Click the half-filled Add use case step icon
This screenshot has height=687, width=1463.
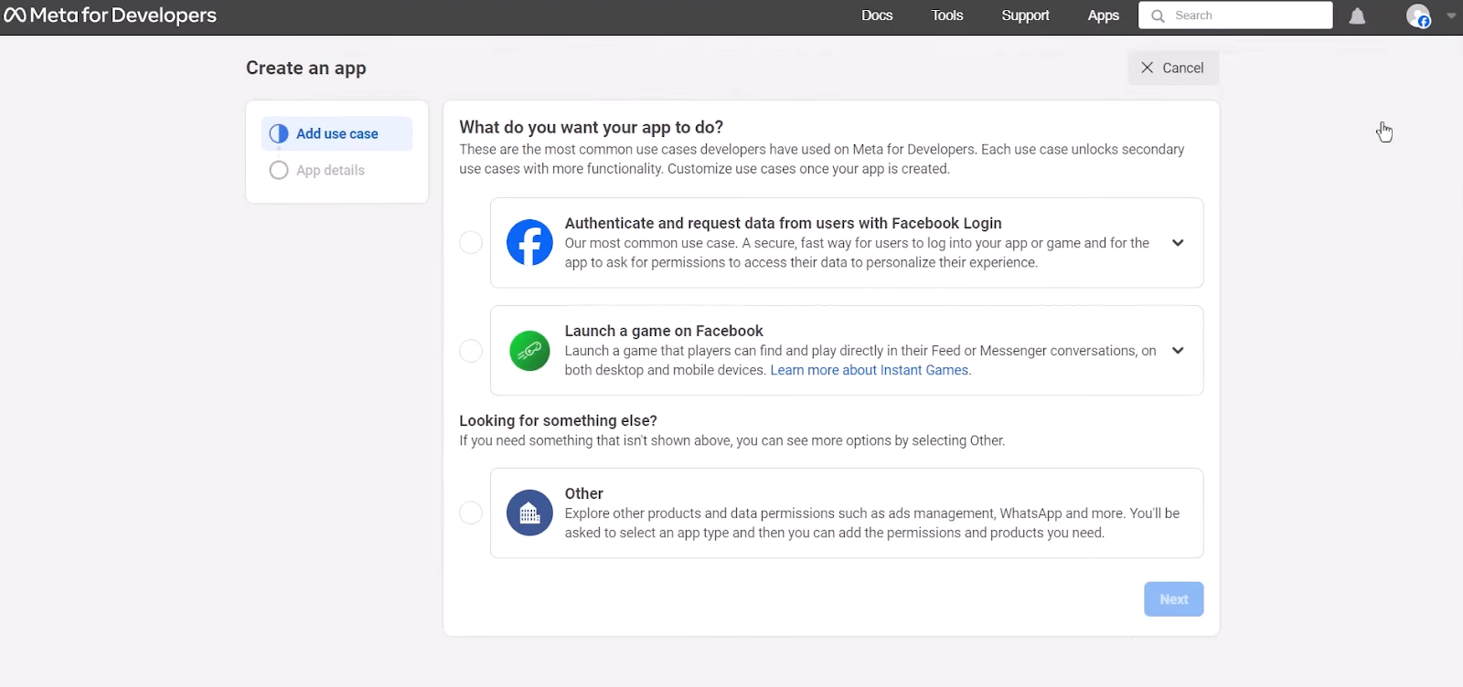point(279,133)
